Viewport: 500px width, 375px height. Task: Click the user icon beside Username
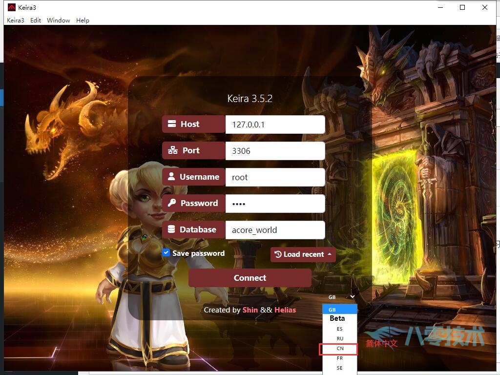coord(171,176)
